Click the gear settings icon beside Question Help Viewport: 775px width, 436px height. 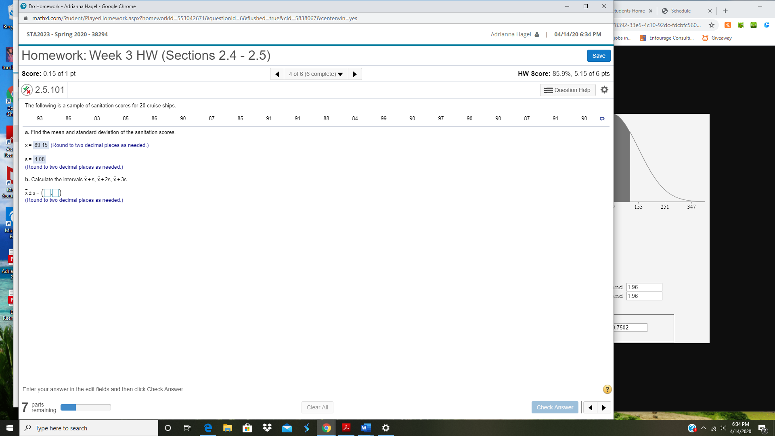tap(604, 90)
